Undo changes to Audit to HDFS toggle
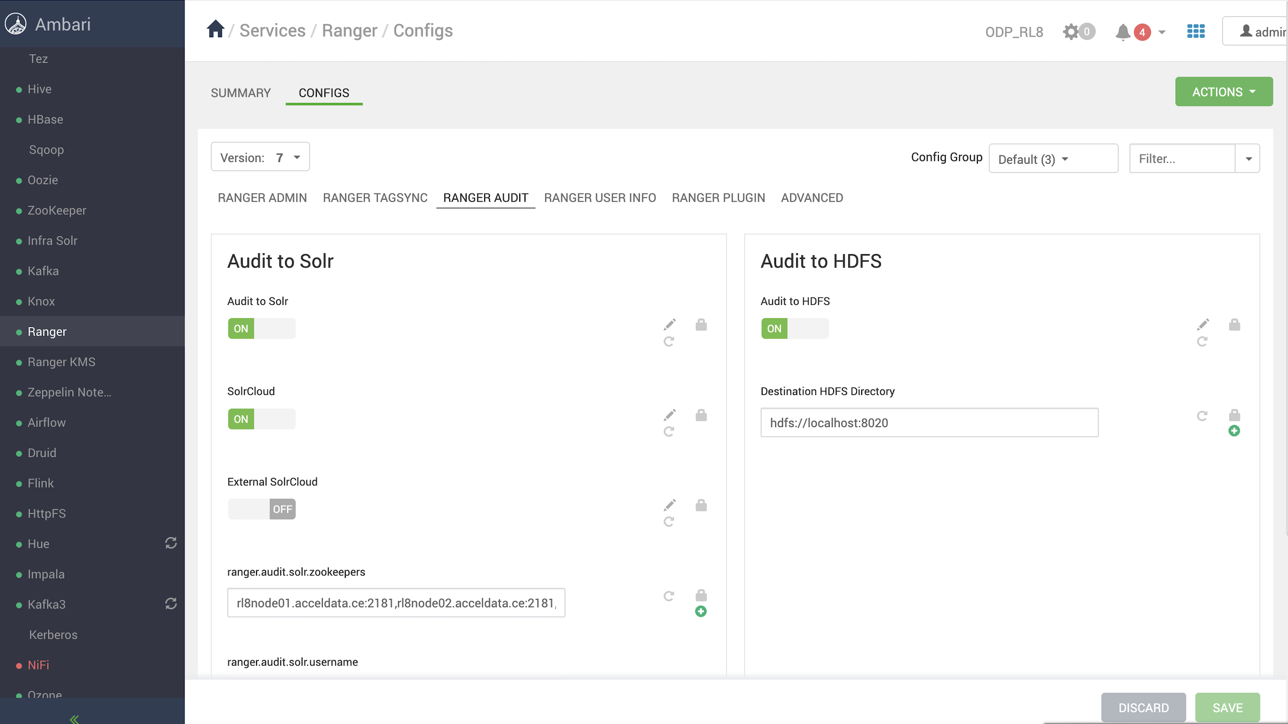1288x724 pixels. [x=1202, y=341]
